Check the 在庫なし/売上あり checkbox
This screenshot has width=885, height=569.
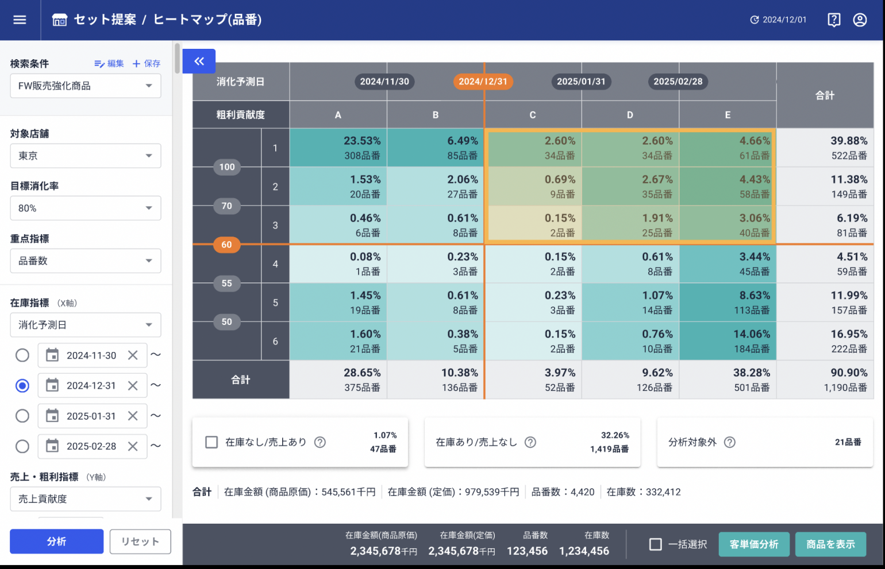(x=211, y=442)
